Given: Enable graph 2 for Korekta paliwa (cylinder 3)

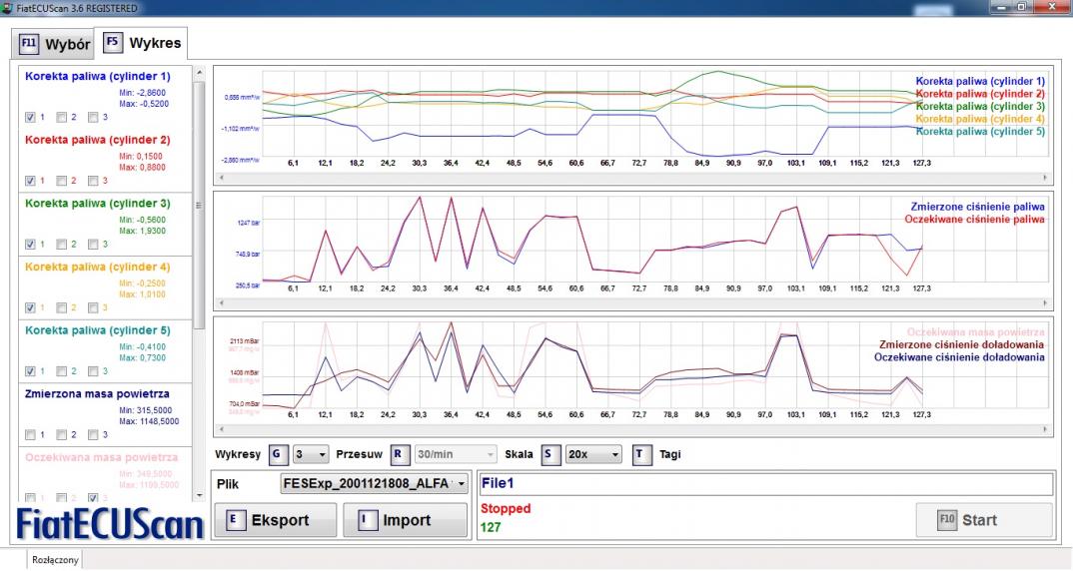Looking at the screenshot, I should pos(62,244).
